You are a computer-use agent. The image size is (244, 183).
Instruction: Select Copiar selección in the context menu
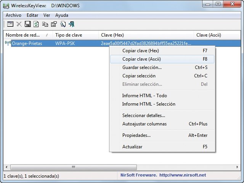pyautogui.click(x=162, y=76)
